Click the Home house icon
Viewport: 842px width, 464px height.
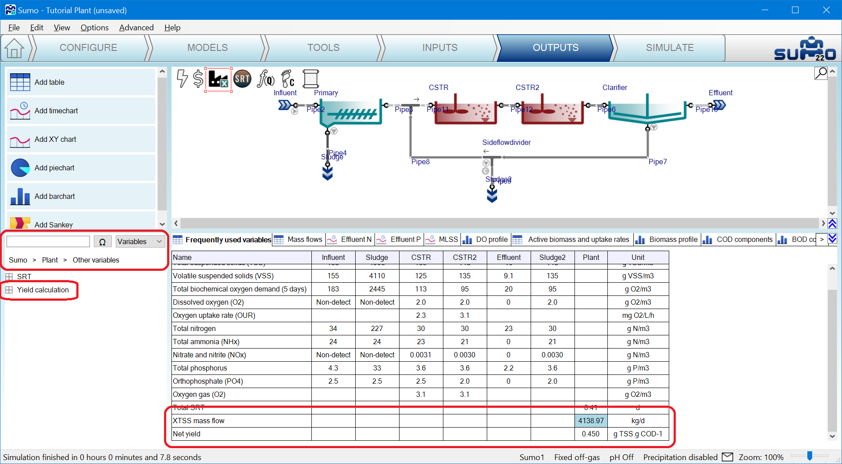(x=14, y=48)
